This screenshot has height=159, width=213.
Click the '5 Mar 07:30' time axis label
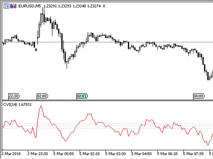point(193,154)
